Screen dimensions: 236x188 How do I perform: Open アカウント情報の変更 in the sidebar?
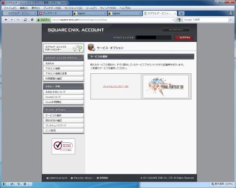[63, 73]
